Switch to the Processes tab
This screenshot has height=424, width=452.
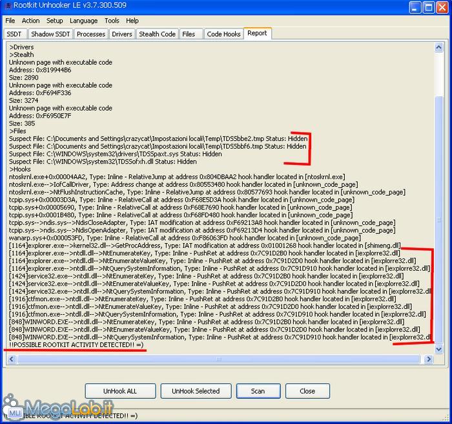pyautogui.click(x=91, y=34)
